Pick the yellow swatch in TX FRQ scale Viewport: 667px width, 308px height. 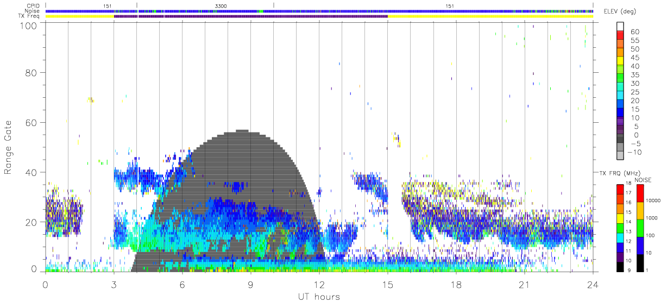click(619, 218)
